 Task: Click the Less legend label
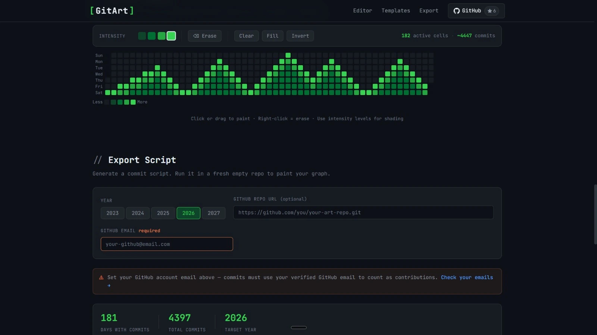[x=97, y=102]
